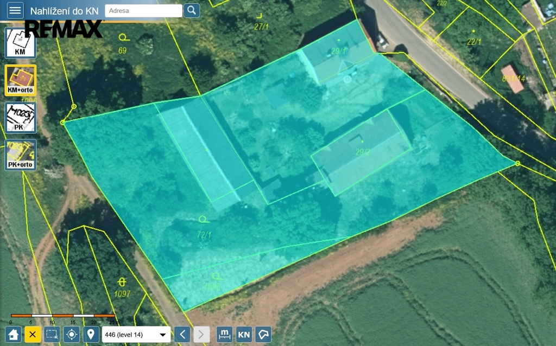The image size is (556, 346).
Task: Click the map pin marker tool
Action: pyautogui.click(x=90, y=334)
